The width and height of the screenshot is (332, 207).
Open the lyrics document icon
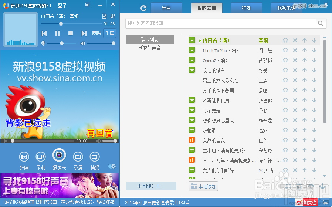pos(104,16)
